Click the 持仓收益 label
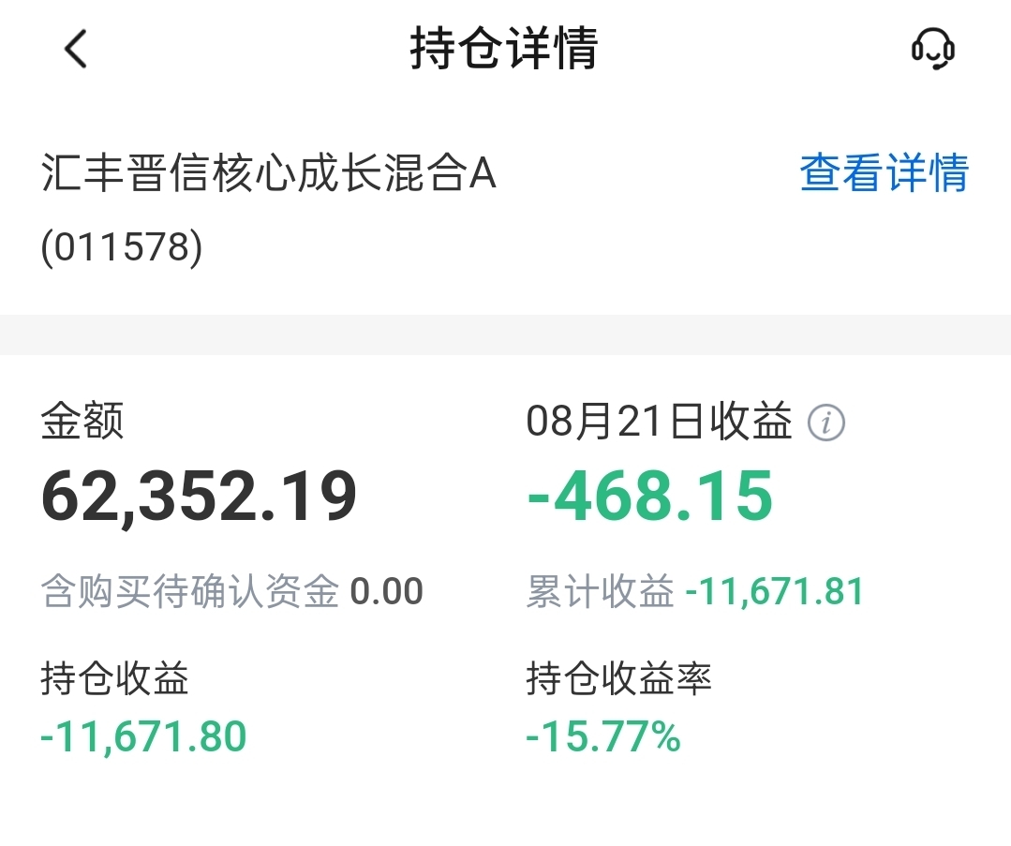The image size is (1011, 846). pos(114,678)
